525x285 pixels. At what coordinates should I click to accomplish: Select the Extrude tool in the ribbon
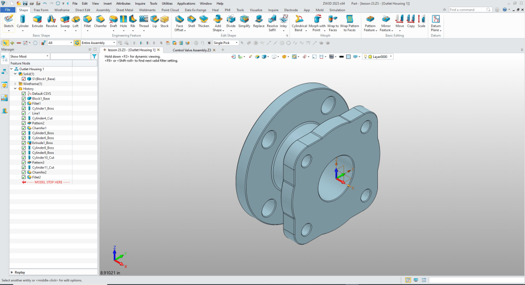(x=37, y=19)
